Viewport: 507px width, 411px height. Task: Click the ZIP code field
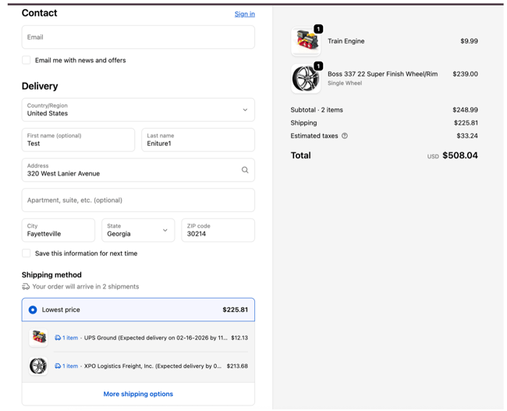coord(218,230)
